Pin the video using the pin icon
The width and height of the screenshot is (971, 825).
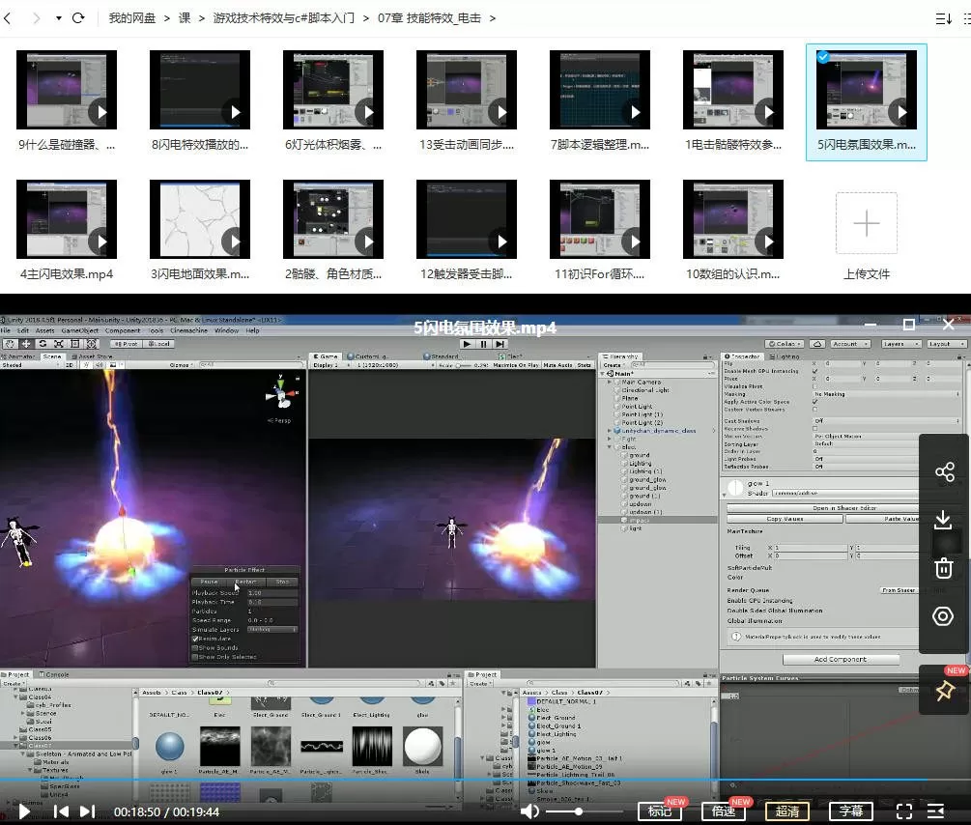[x=944, y=691]
